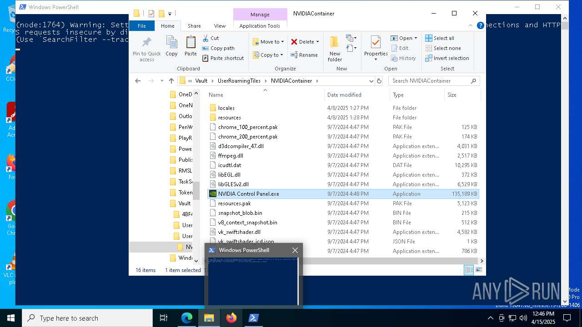The width and height of the screenshot is (582, 327).
Task: Create a New folder from ribbon
Action: click(x=335, y=49)
